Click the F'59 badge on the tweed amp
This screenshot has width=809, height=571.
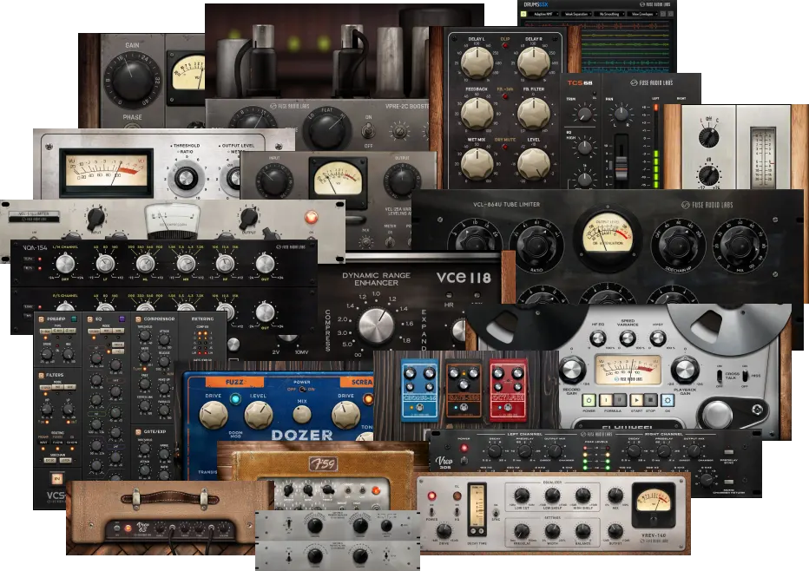[x=324, y=463]
